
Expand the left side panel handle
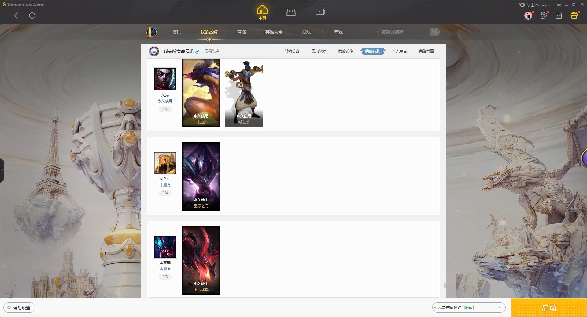[x=2, y=171]
